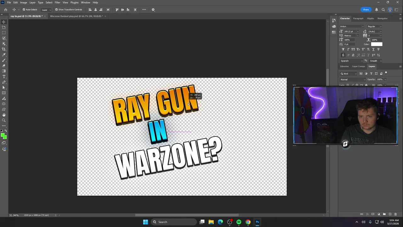Click the Share button
The height and width of the screenshot is (227, 403).
pyautogui.click(x=366, y=9)
